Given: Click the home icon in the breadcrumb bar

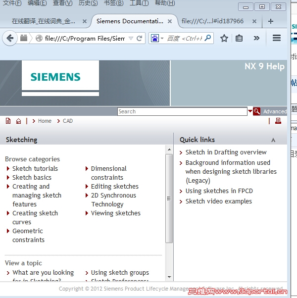Looking at the screenshot, I should click(x=19, y=121).
